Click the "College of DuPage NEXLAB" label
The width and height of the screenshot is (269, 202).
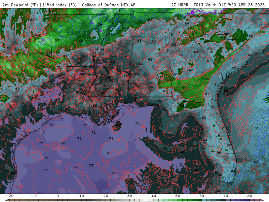click(x=109, y=5)
